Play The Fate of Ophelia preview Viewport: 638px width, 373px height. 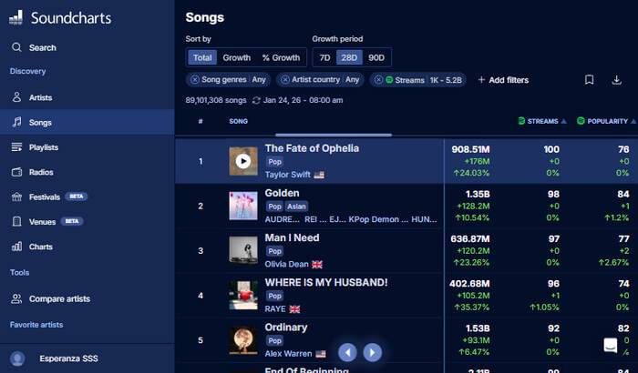tap(243, 161)
